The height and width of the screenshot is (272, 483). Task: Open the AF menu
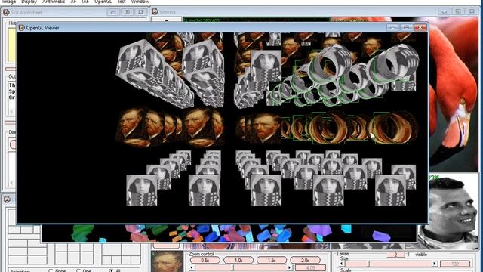click(73, 2)
